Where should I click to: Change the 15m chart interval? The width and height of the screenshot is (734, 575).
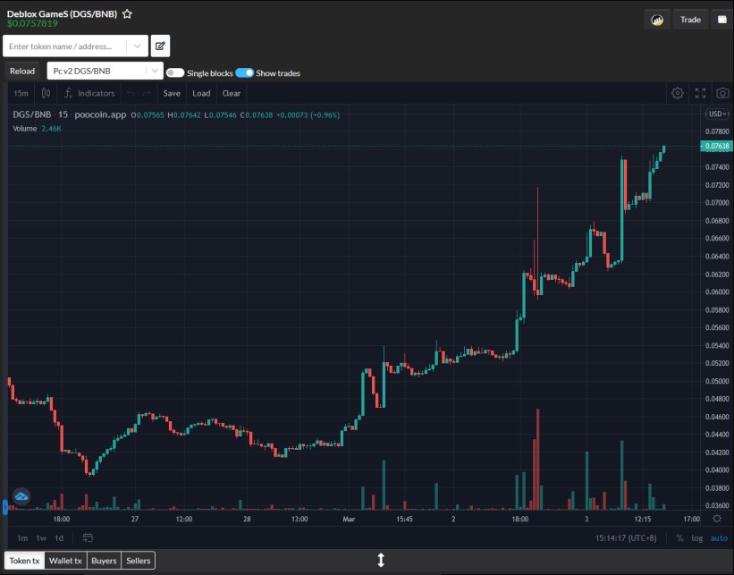(21, 93)
